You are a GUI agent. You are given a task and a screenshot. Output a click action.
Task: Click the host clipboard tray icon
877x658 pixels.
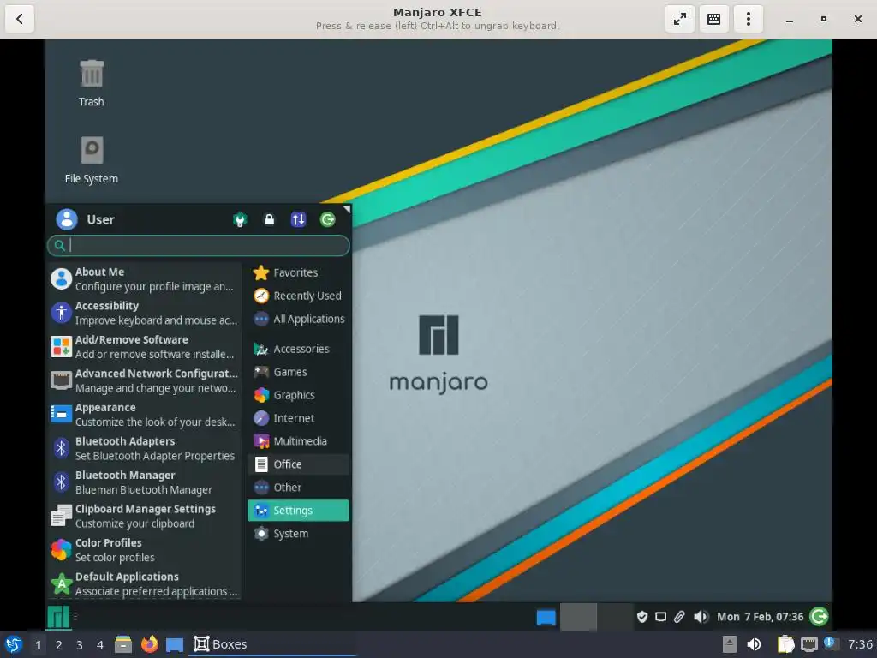(786, 644)
